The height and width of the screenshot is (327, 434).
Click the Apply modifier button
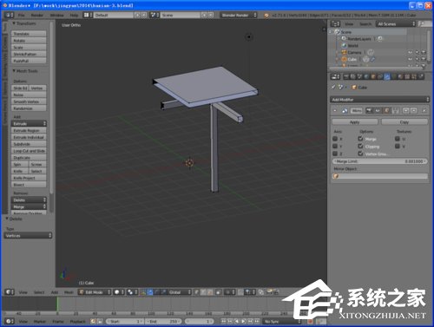(x=355, y=122)
